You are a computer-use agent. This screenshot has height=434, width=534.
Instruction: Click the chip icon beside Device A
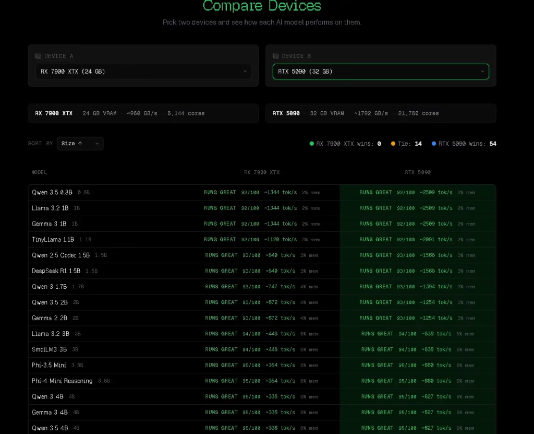38,56
